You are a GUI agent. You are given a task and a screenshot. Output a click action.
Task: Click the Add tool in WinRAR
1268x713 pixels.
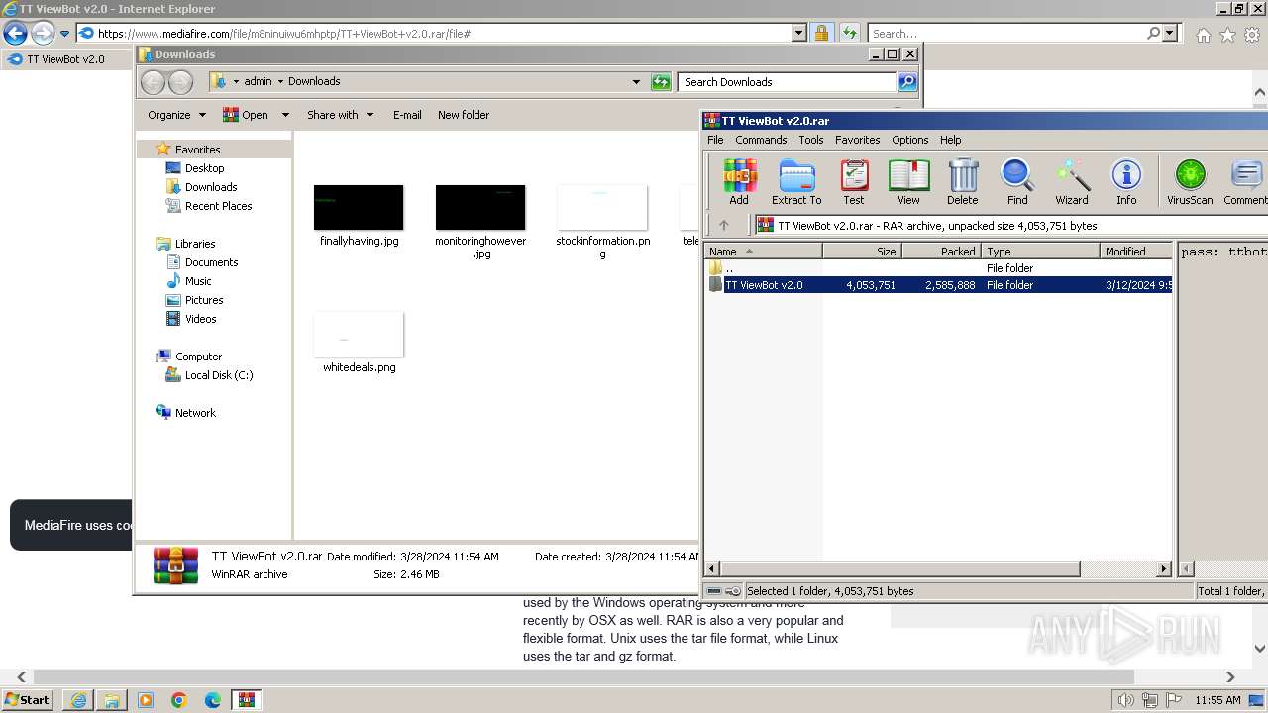tap(739, 182)
